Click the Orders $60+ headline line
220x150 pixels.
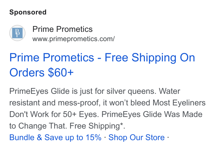click(41, 73)
